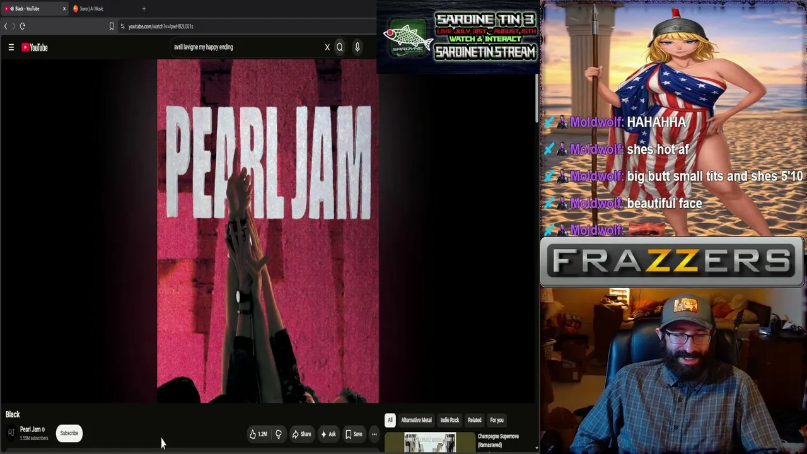
Task: Like the video with 1.2M likes
Action: 258,434
